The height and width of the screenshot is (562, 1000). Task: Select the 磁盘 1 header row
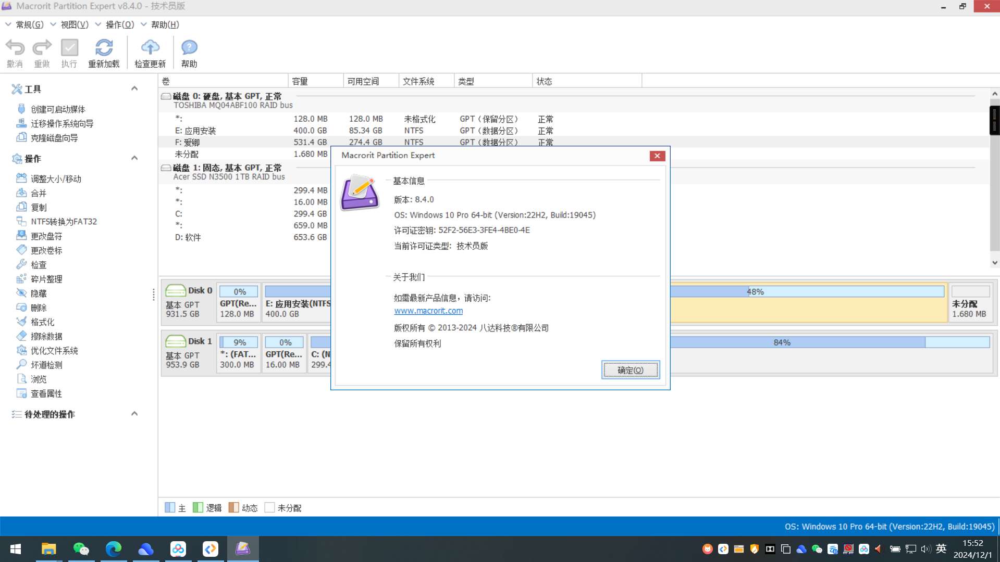pos(244,172)
